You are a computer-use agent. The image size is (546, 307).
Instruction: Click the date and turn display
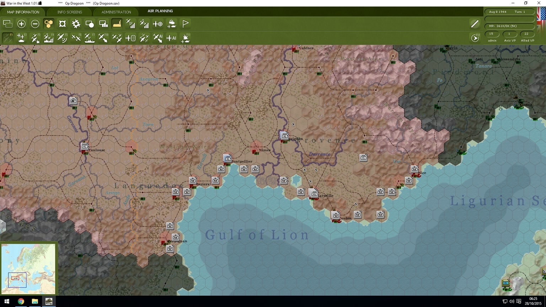click(510, 12)
